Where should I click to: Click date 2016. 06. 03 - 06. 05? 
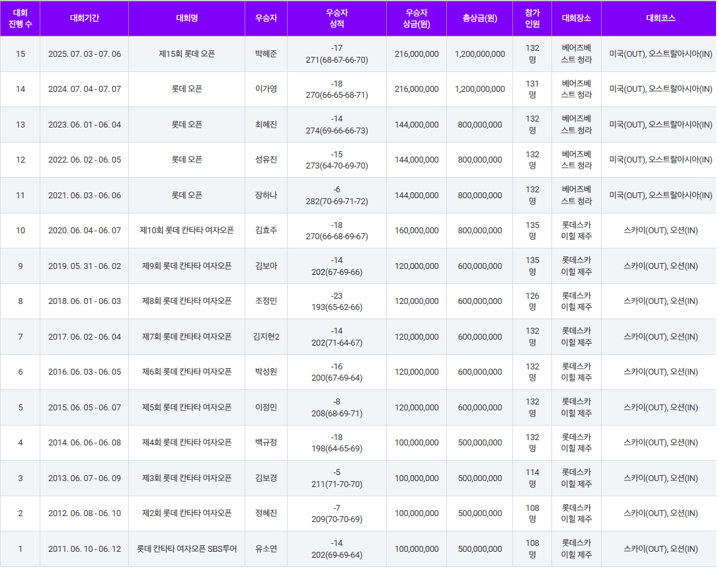pos(85,372)
